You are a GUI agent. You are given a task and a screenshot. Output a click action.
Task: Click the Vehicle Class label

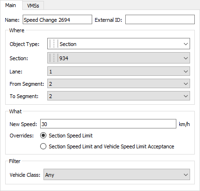(25, 175)
